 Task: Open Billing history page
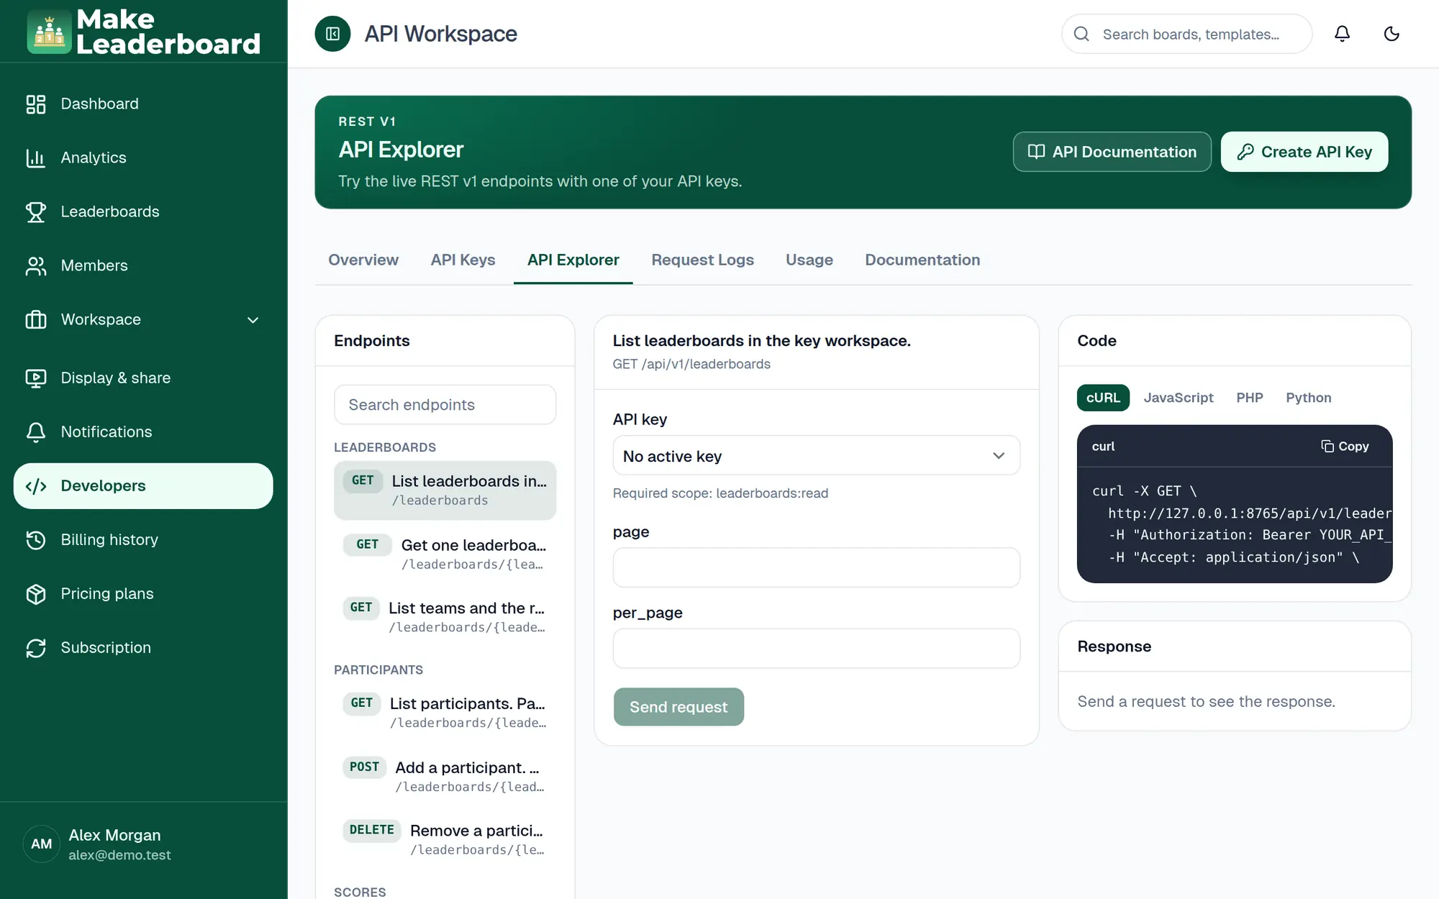(143, 540)
